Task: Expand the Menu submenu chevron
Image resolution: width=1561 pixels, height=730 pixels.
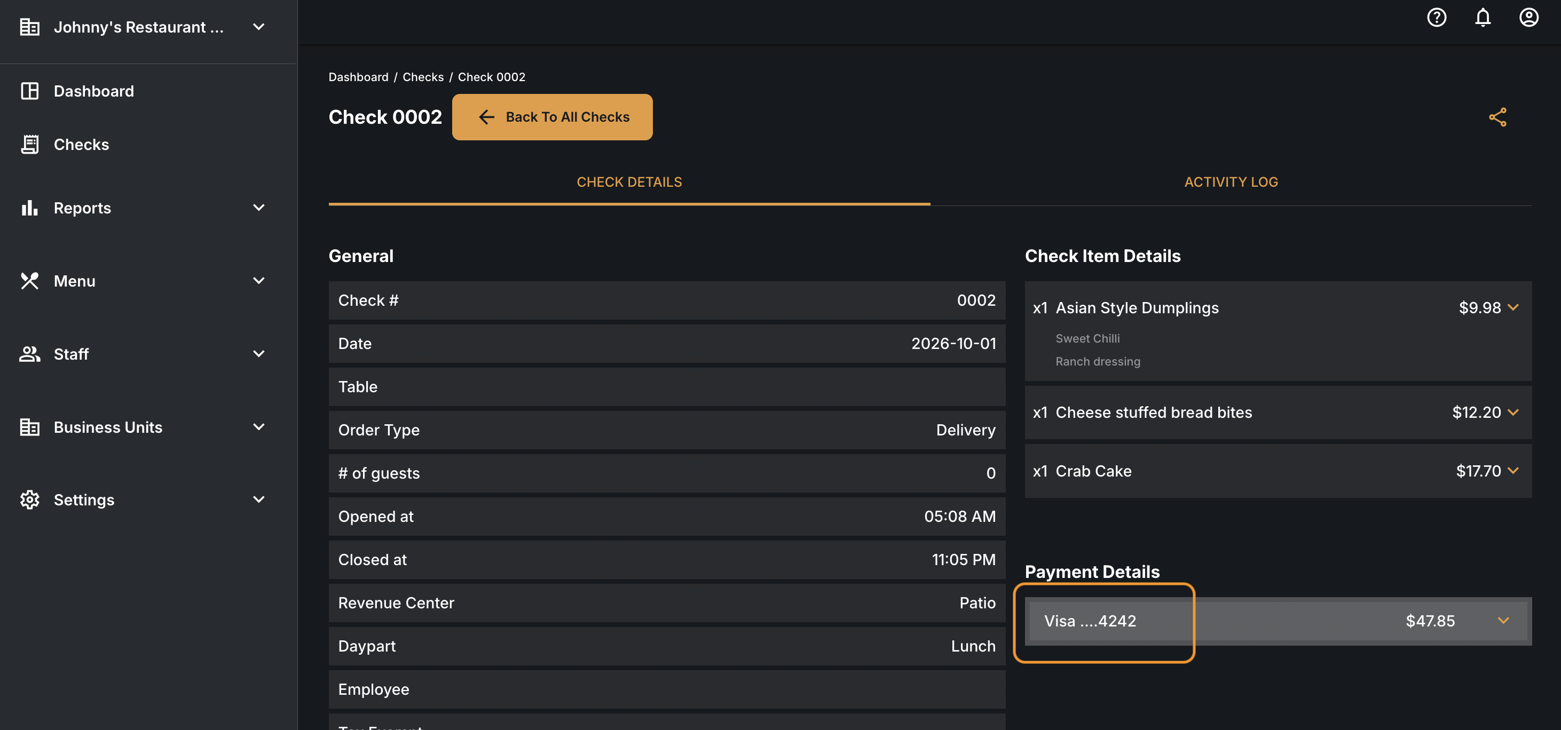Action: [x=259, y=281]
